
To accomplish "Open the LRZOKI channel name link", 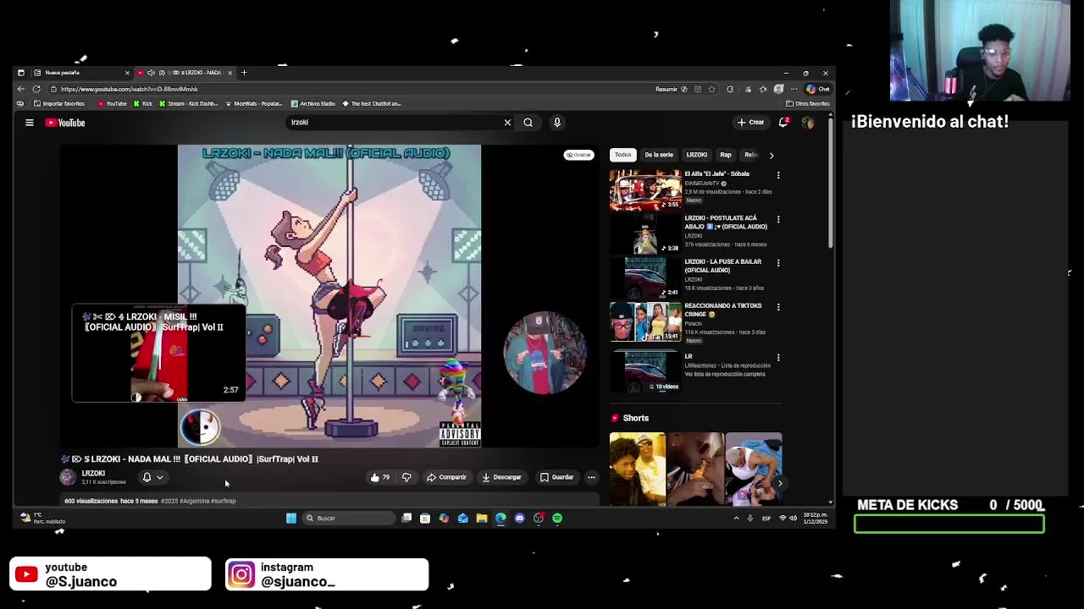I will tap(93, 474).
